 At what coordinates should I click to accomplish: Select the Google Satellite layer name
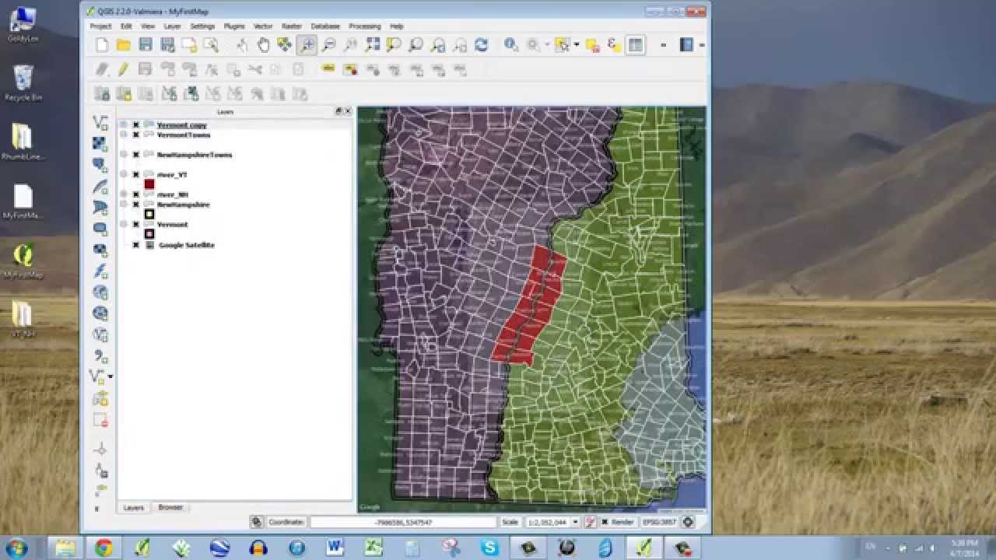click(187, 245)
